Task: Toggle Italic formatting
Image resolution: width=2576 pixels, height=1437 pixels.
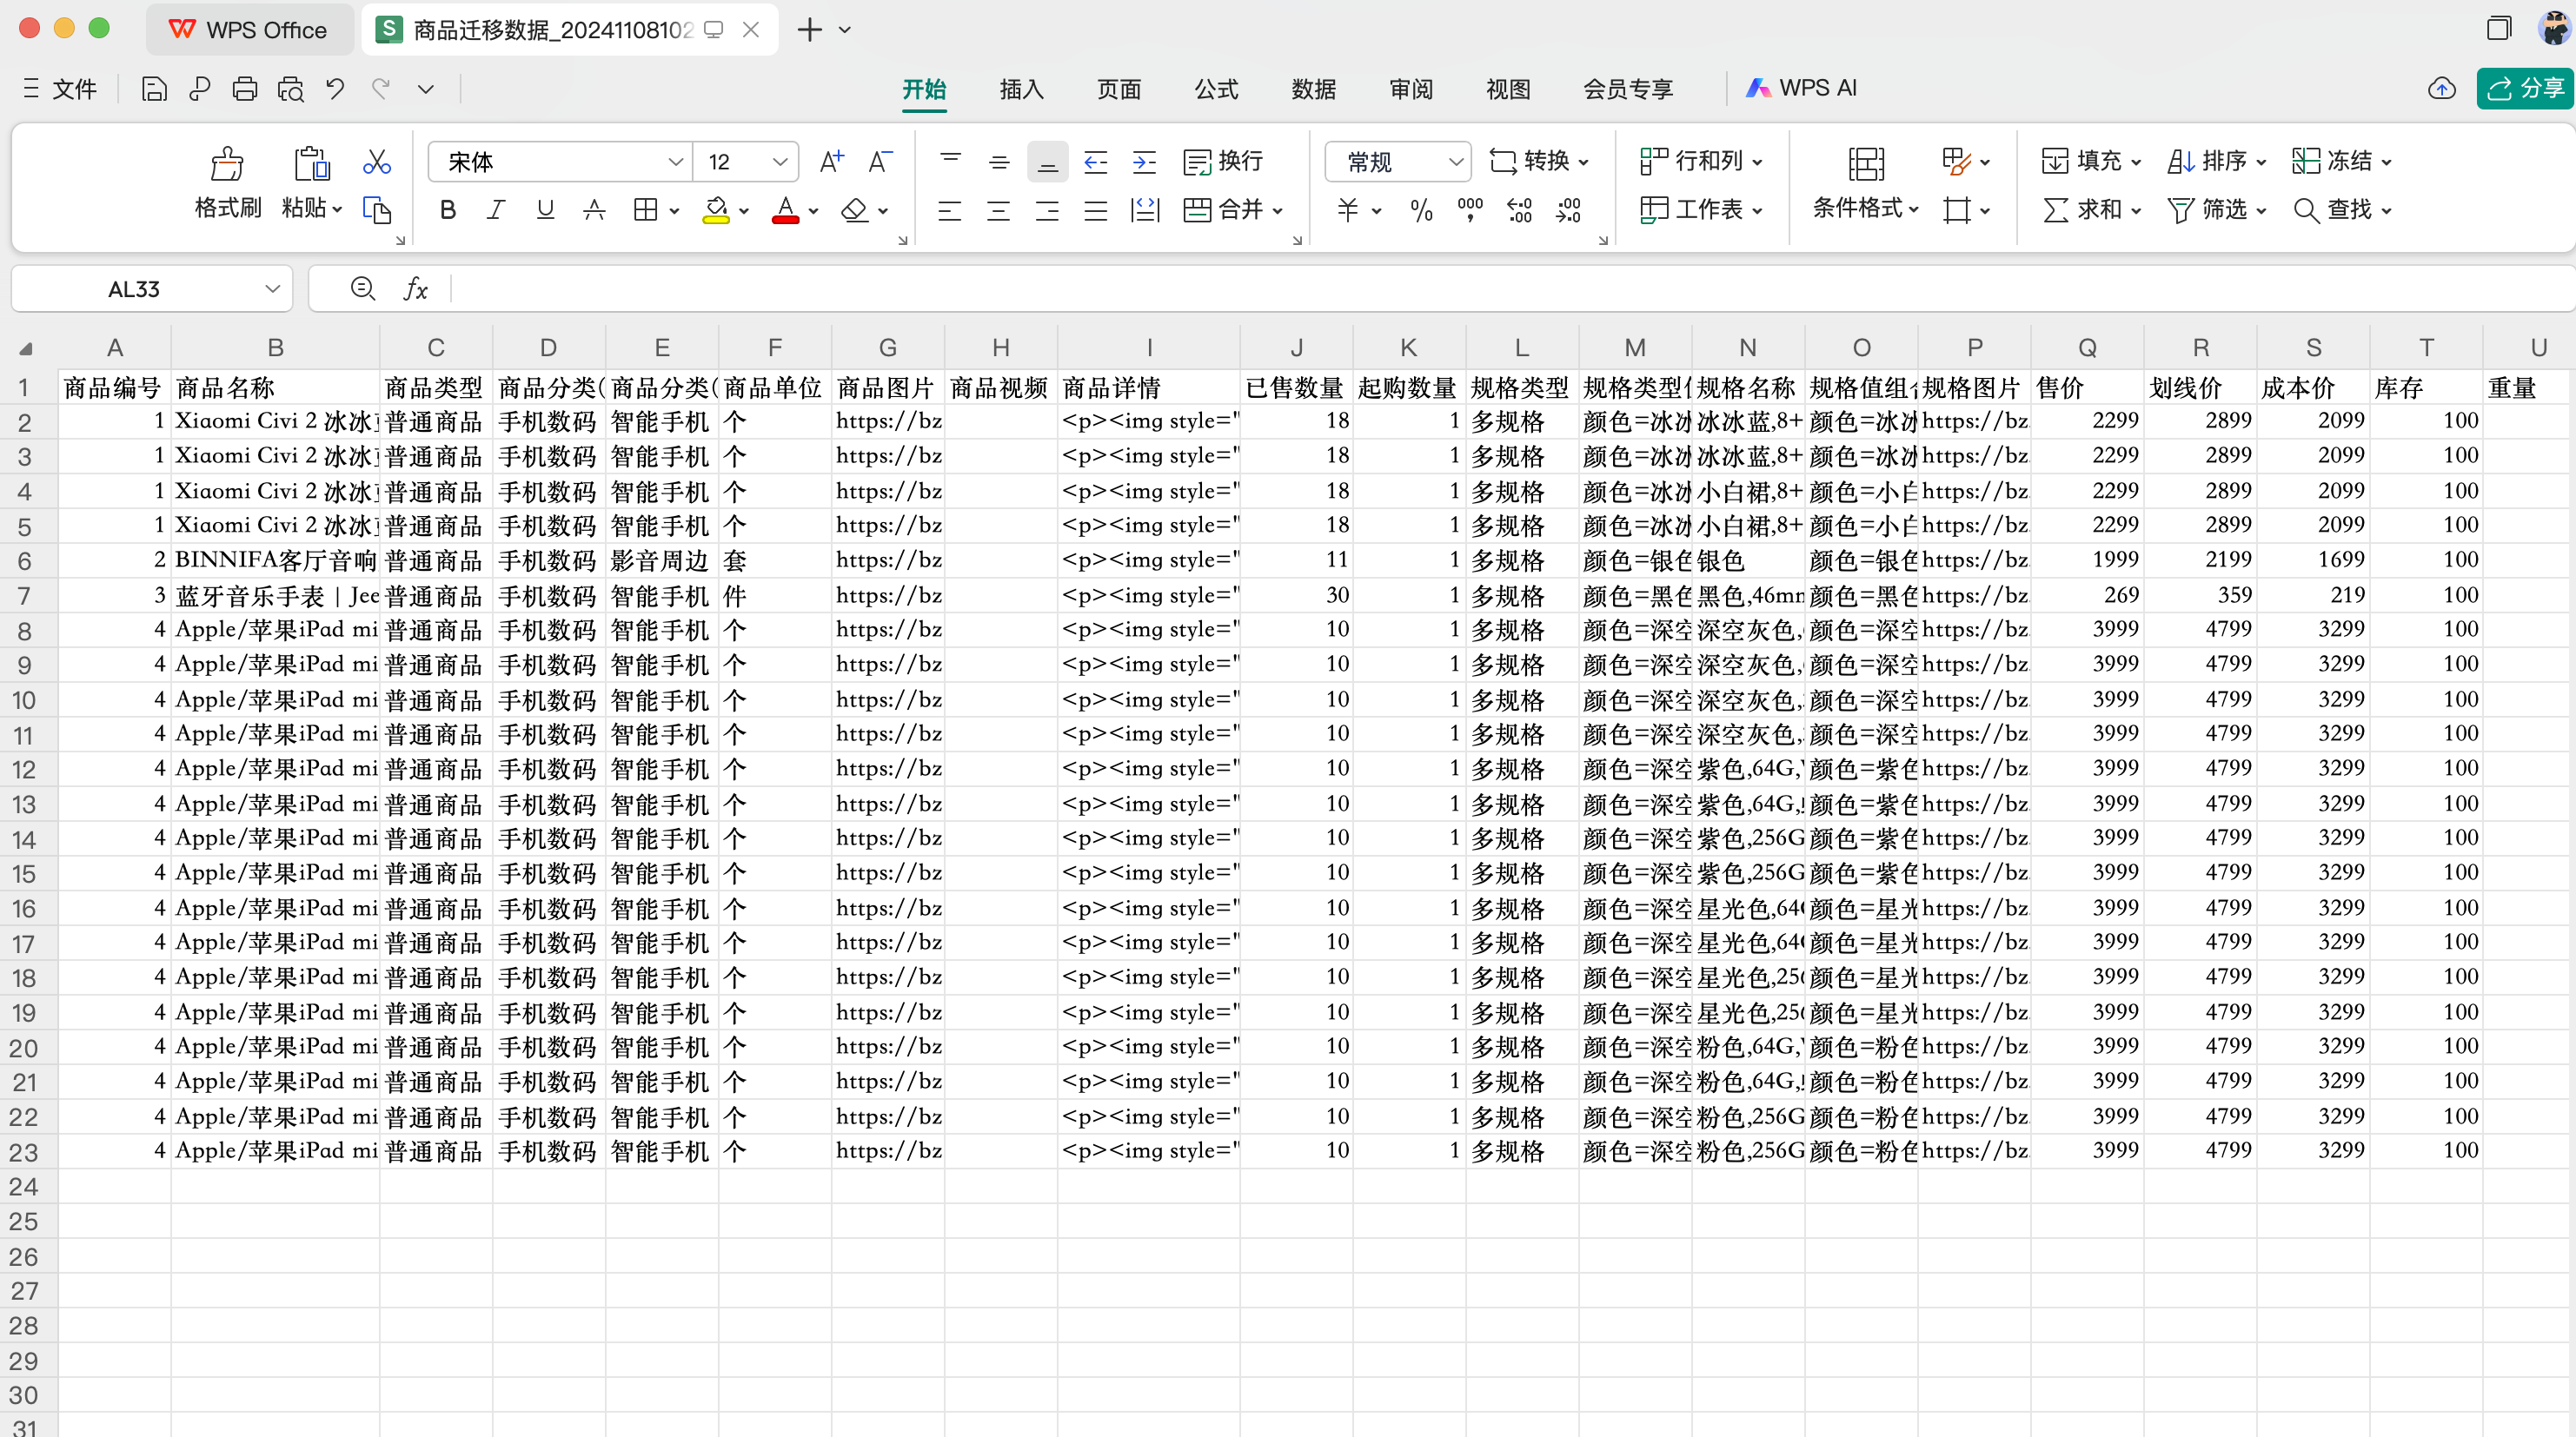Action: pos(496,210)
